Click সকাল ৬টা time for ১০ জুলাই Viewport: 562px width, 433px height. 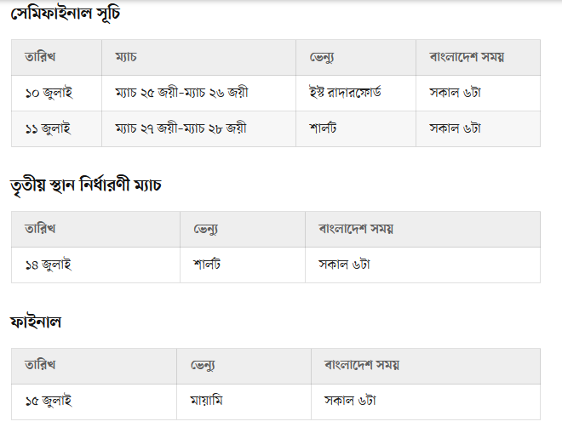click(479, 93)
